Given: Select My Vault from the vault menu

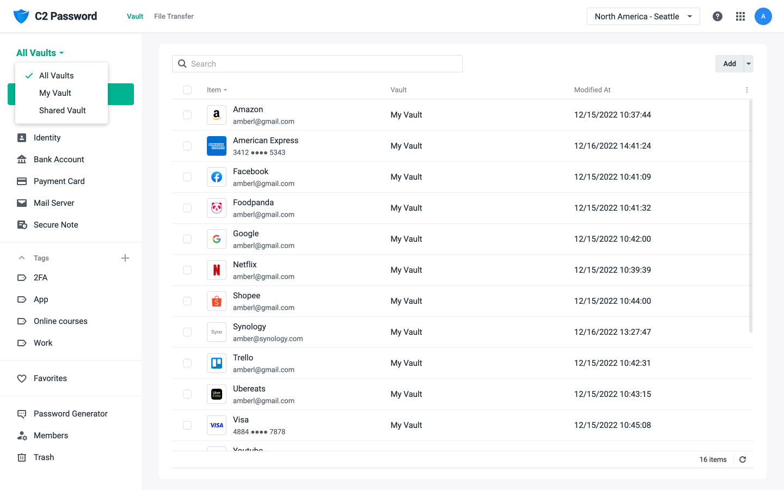Looking at the screenshot, I should tap(55, 93).
